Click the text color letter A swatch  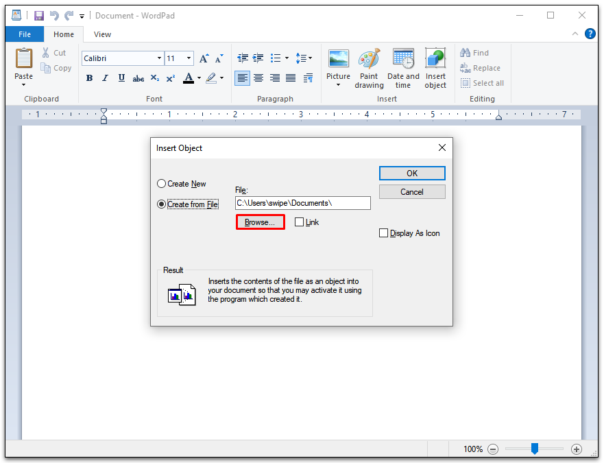[189, 78]
